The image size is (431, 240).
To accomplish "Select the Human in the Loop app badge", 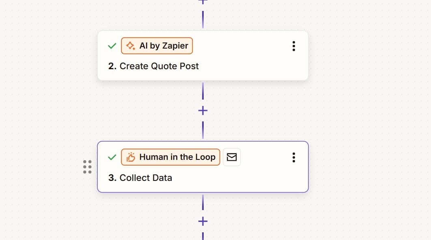I will coord(170,157).
